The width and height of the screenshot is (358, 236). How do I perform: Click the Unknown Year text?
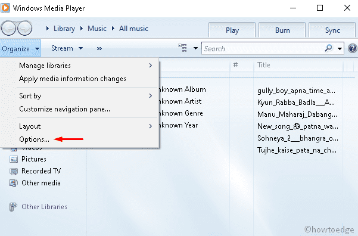[179, 125]
